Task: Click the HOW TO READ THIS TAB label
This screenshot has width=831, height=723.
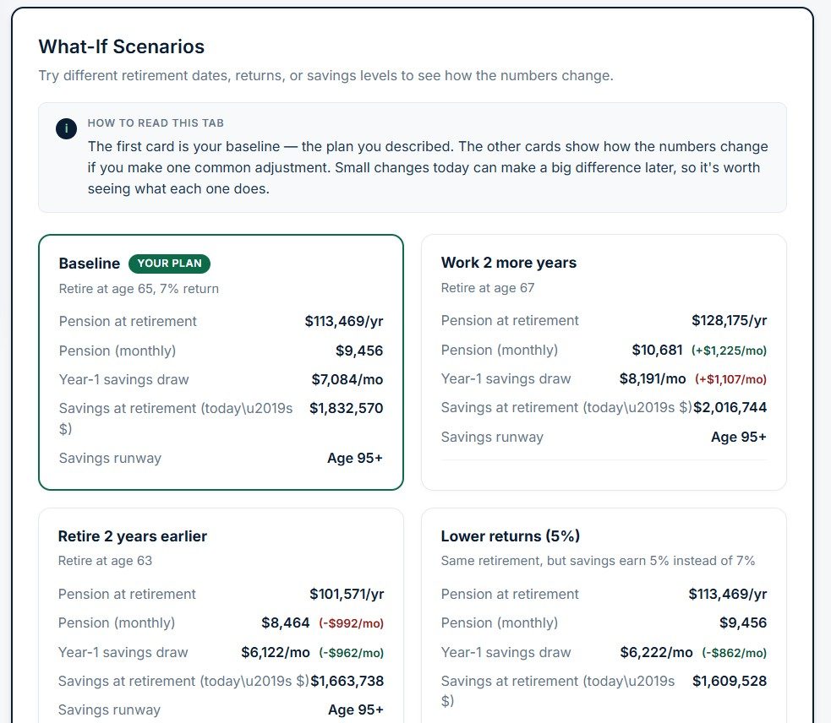Action: (x=156, y=122)
